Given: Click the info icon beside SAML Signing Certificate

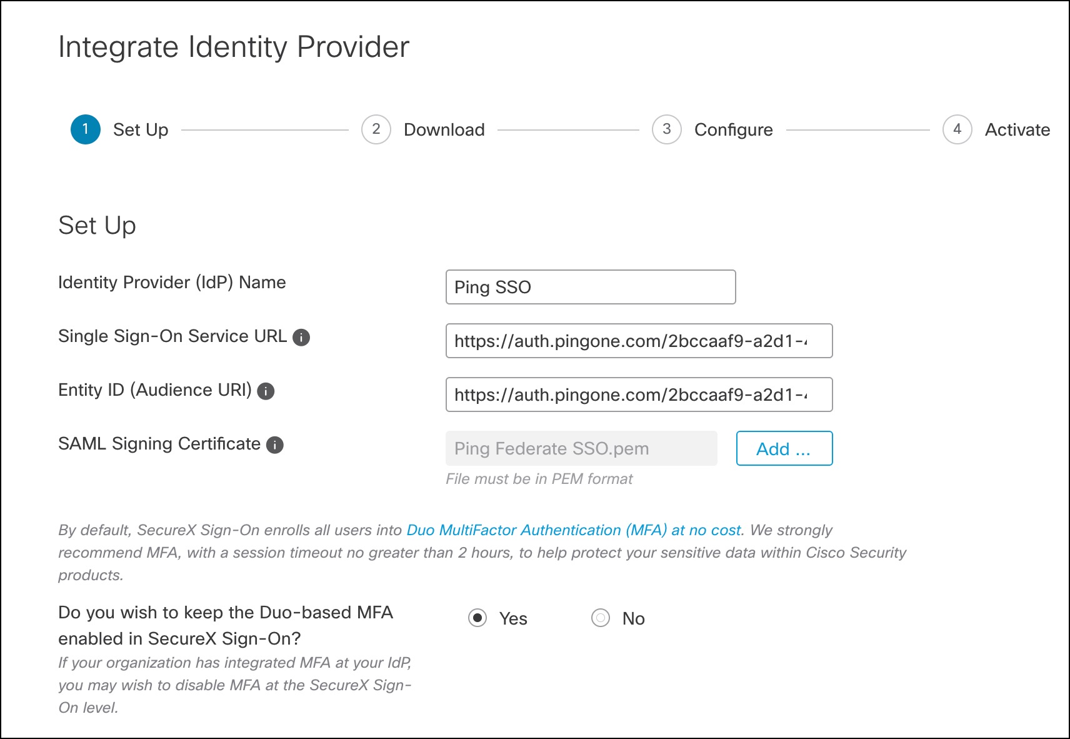Looking at the screenshot, I should click(275, 445).
